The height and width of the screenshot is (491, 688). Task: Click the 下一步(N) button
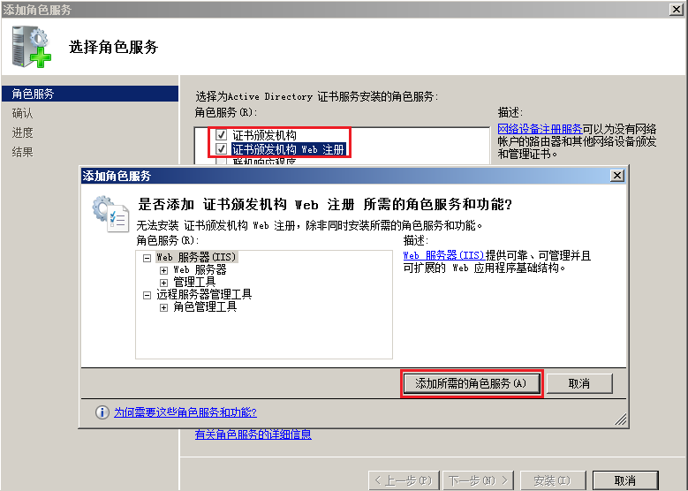pyautogui.click(x=478, y=480)
